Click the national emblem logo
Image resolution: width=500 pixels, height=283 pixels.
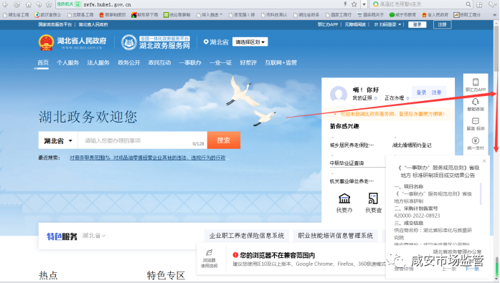click(x=46, y=42)
